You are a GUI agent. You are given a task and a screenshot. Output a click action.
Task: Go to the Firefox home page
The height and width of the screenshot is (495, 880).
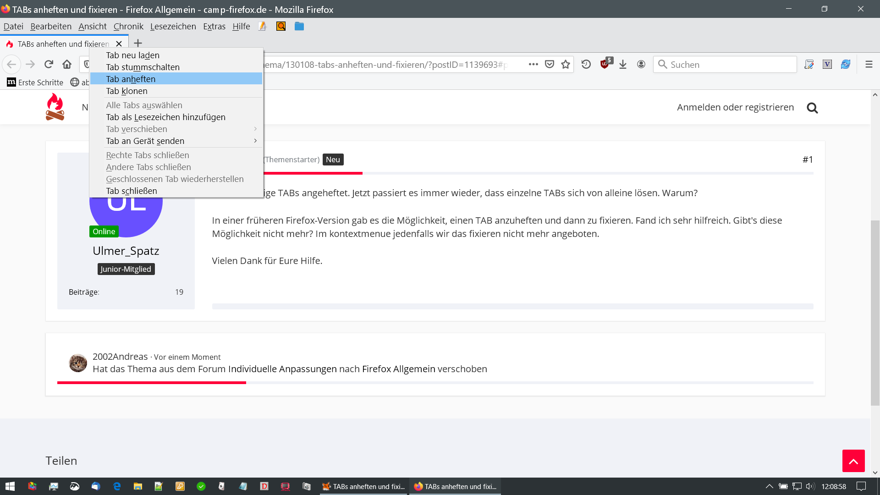click(x=67, y=64)
